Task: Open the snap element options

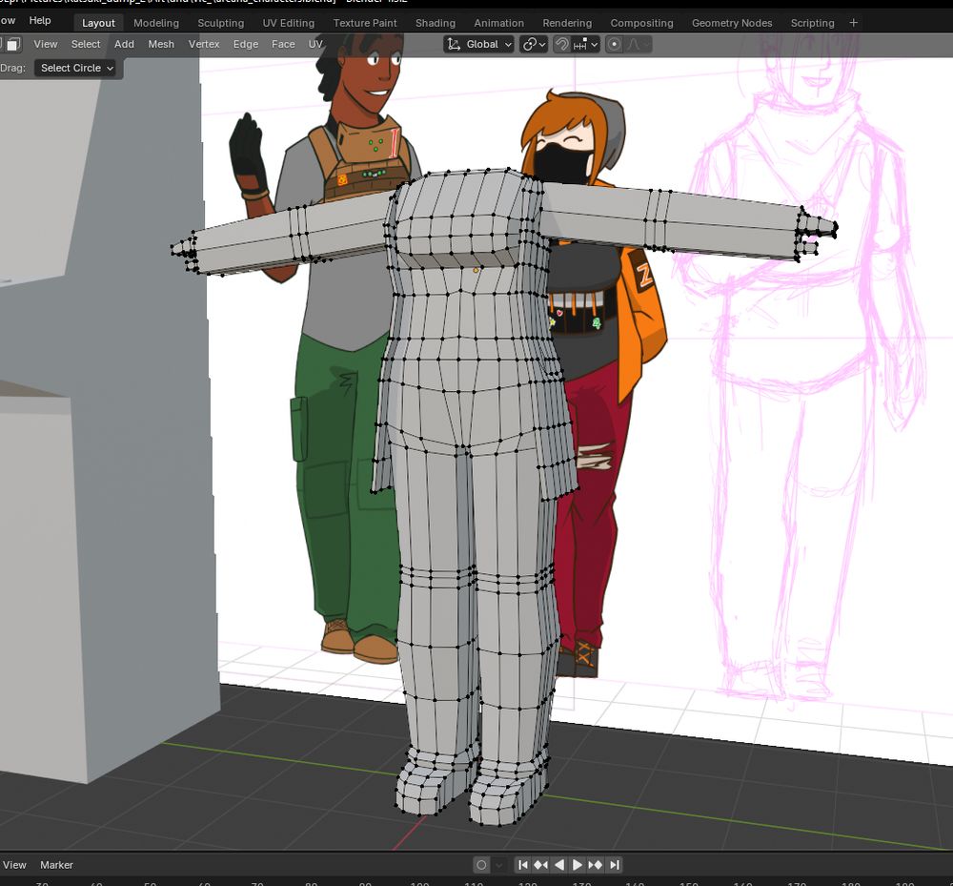Action: (x=585, y=44)
